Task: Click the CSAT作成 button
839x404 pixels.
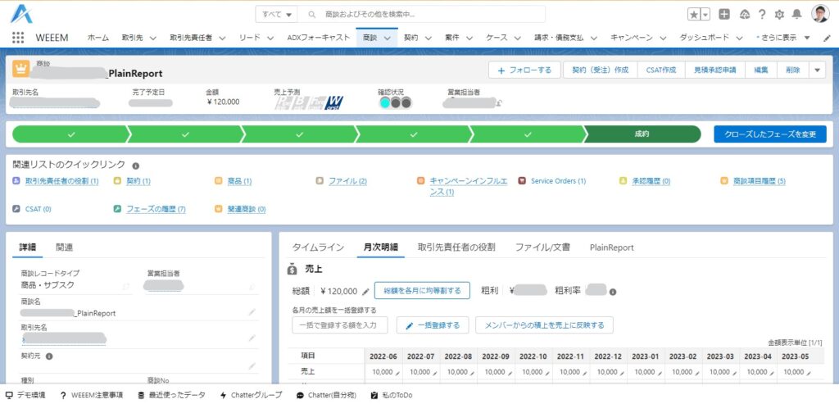Action: tap(661, 70)
